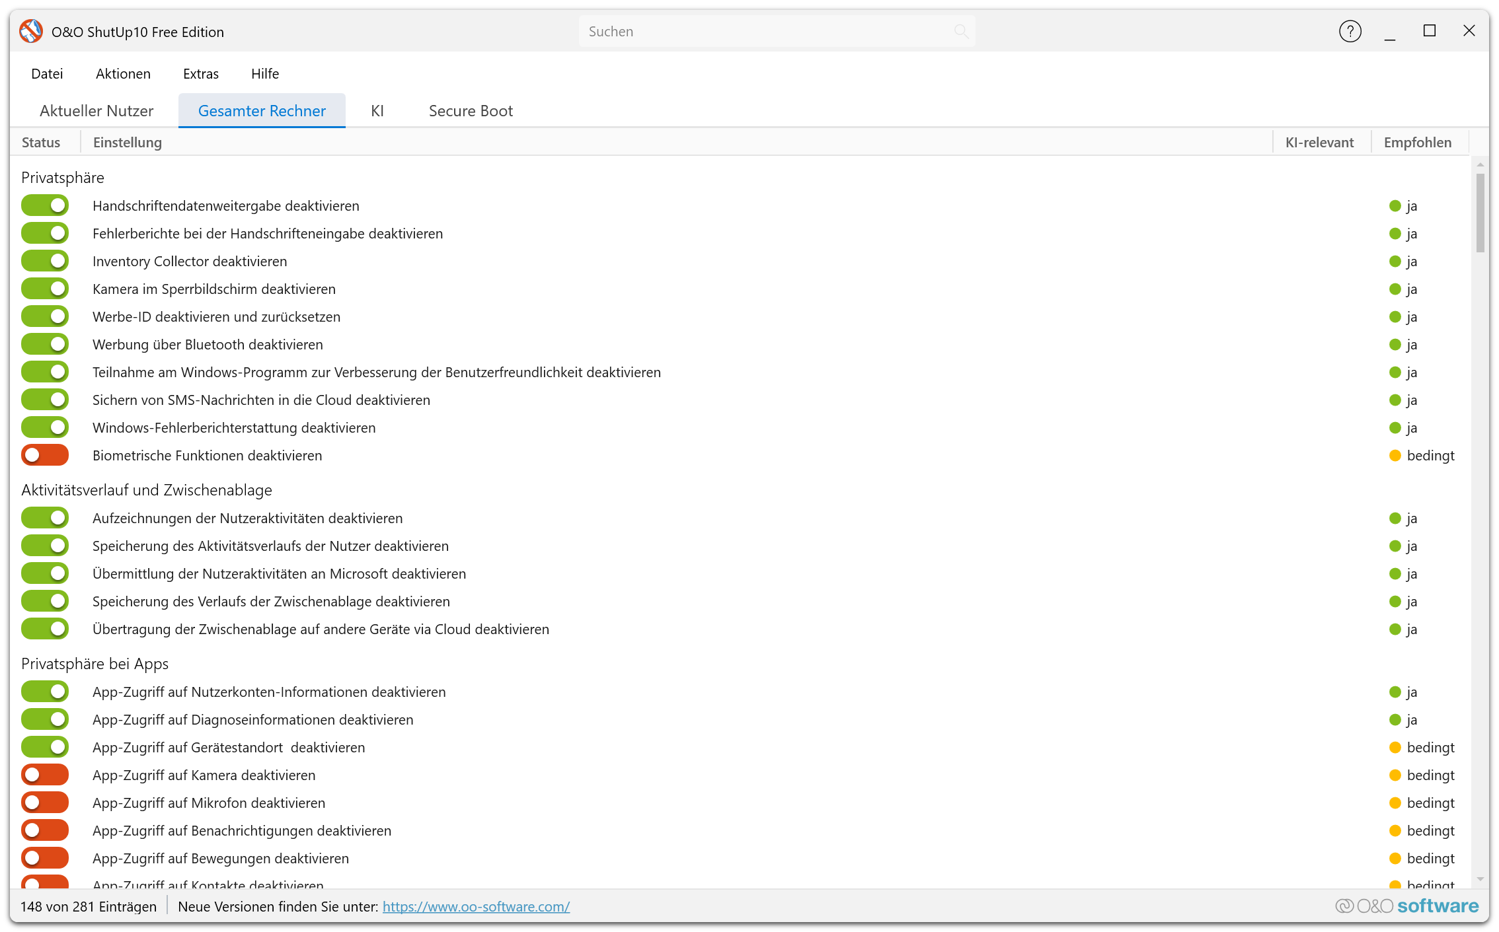Sort by the Empfohlen column header
This screenshot has height=932, width=1499.
(x=1418, y=143)
